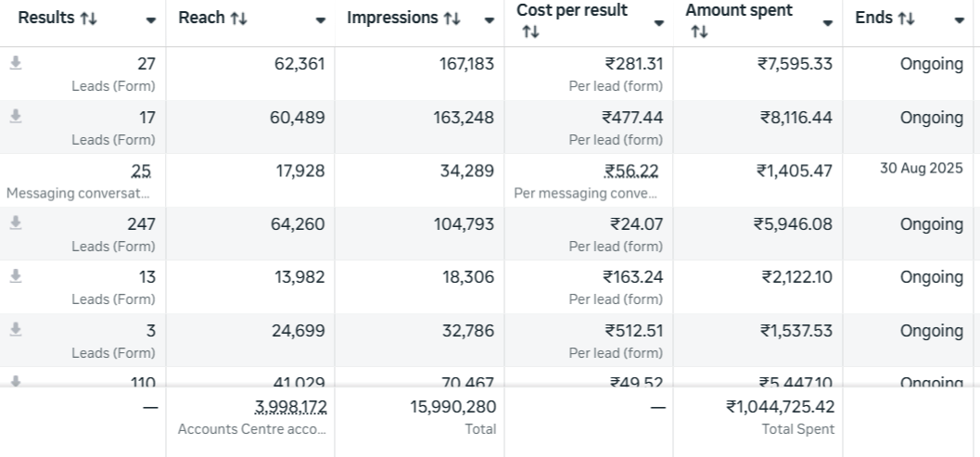The image size is (980, 457).
Task: Download leads for the 247 results row
Action: [16, 223]
